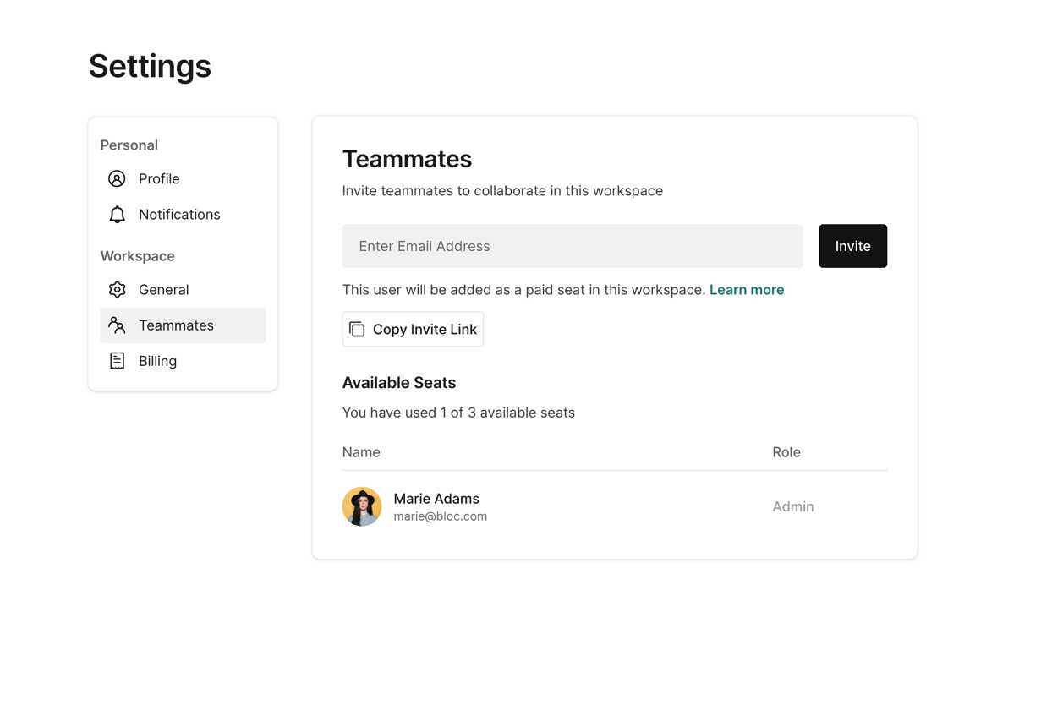Open the Learn more link

point(746,290)
